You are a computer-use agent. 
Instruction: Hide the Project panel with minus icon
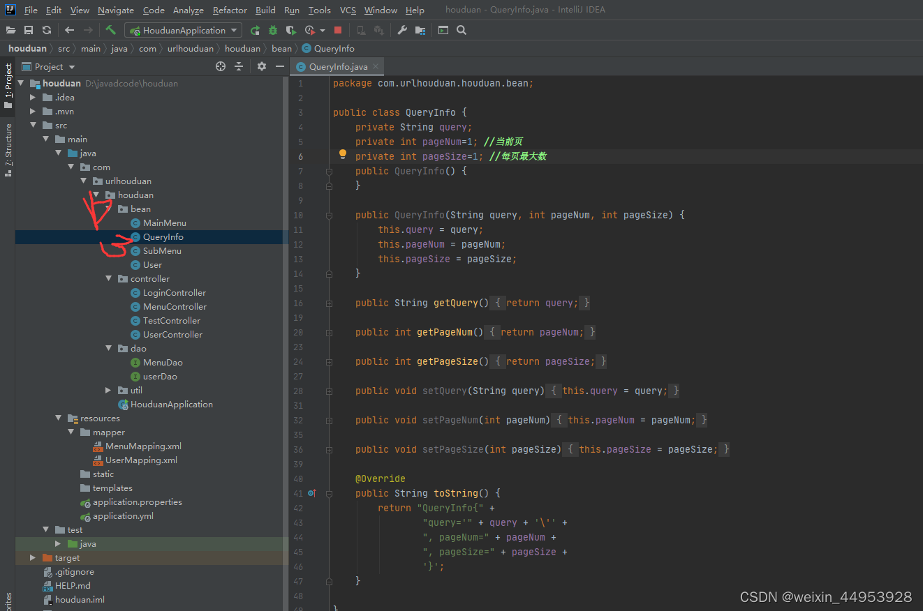click(280, 66)
